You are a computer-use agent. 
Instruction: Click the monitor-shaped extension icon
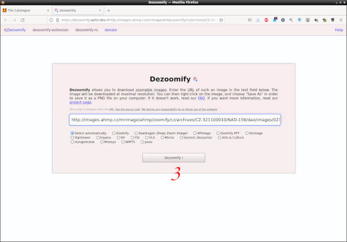pyautogui.click(x=308, y=20)
